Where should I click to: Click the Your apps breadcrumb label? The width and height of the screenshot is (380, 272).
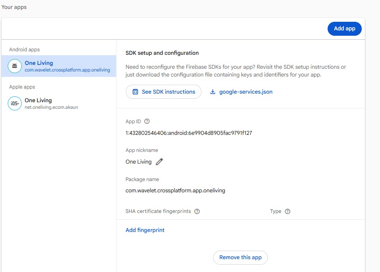click(x=14, y=7)
